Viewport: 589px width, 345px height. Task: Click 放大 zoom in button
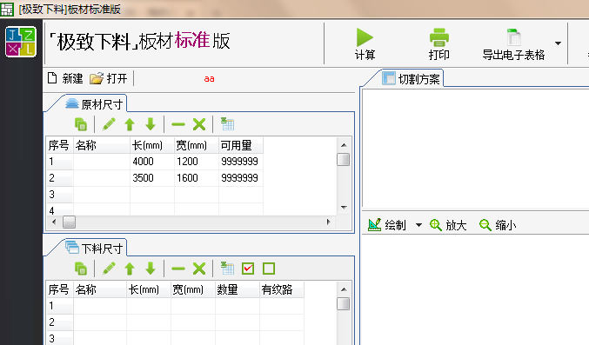pos(448,225)
